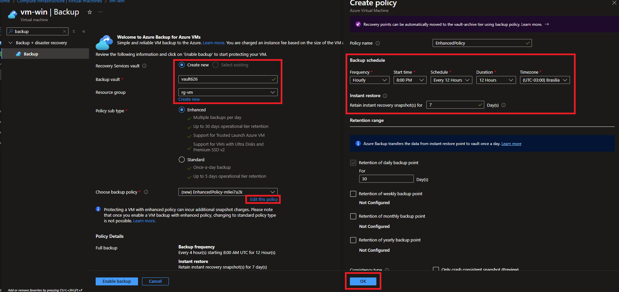The image size is (619, 292).
Task: Open the Choose backup policy dropdown
Action: coord(228,192)
